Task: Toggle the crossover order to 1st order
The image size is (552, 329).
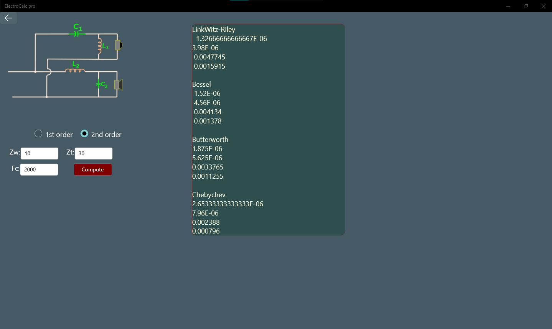Action: (38, 133)
